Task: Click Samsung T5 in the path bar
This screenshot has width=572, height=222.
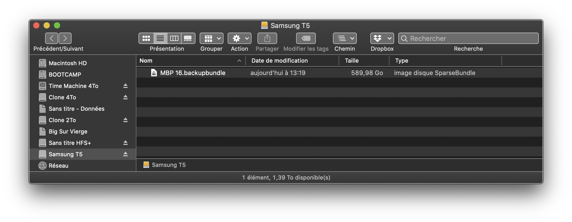Action: 164,165
